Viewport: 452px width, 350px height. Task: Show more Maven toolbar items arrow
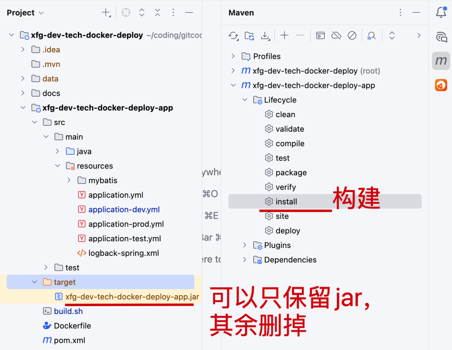419,36
